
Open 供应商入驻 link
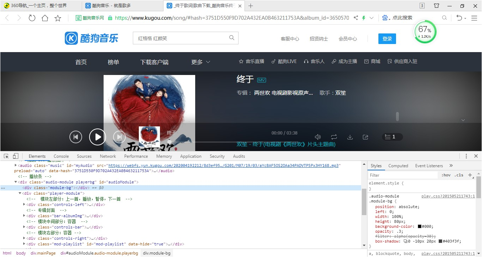pos(402,61)
